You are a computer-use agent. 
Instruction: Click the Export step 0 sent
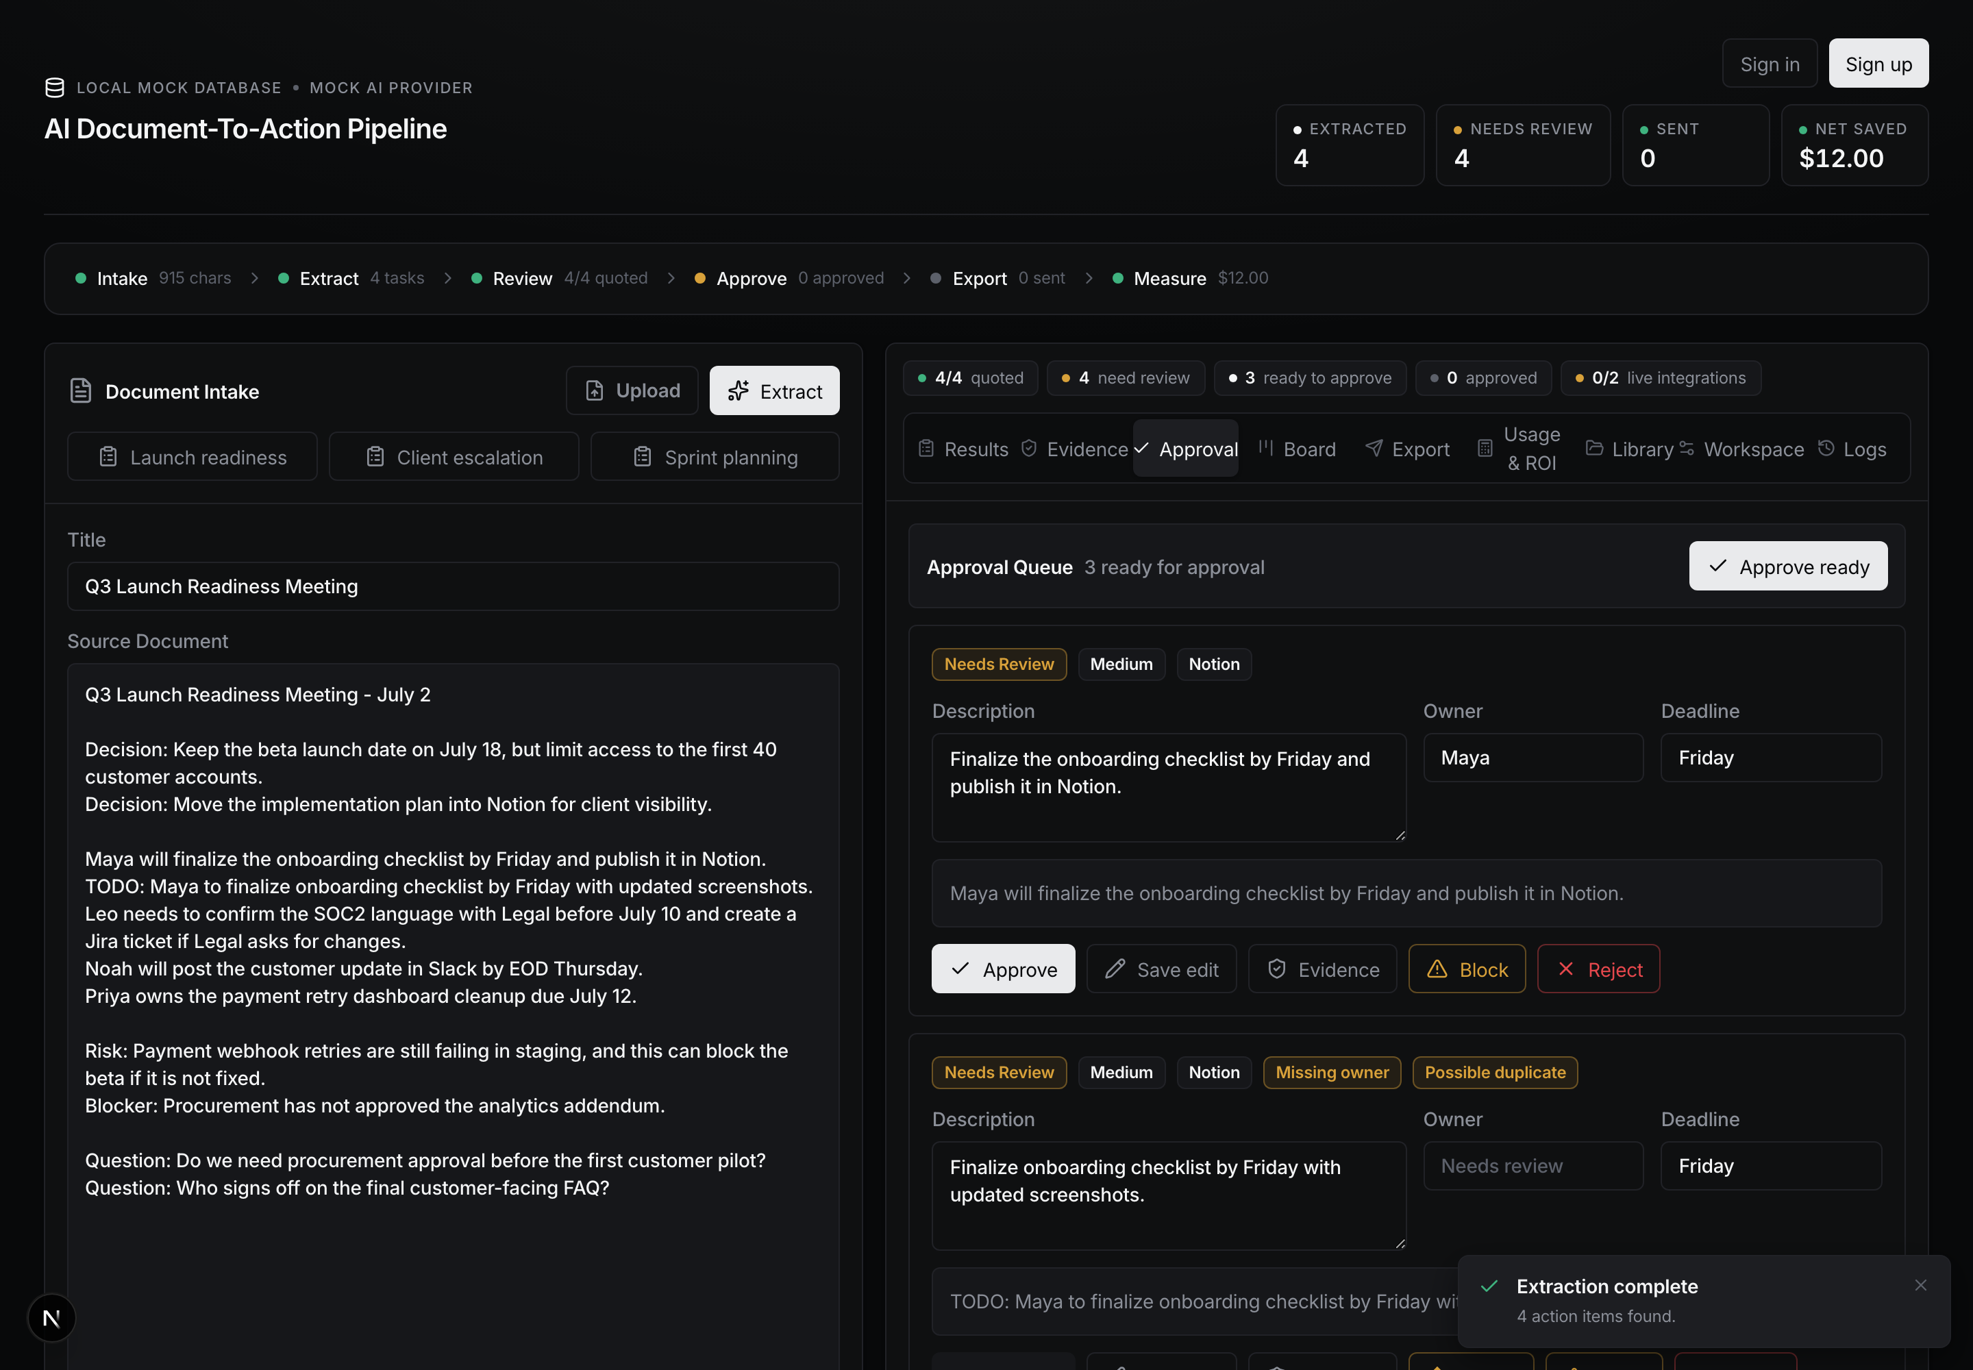pos(997,278)
